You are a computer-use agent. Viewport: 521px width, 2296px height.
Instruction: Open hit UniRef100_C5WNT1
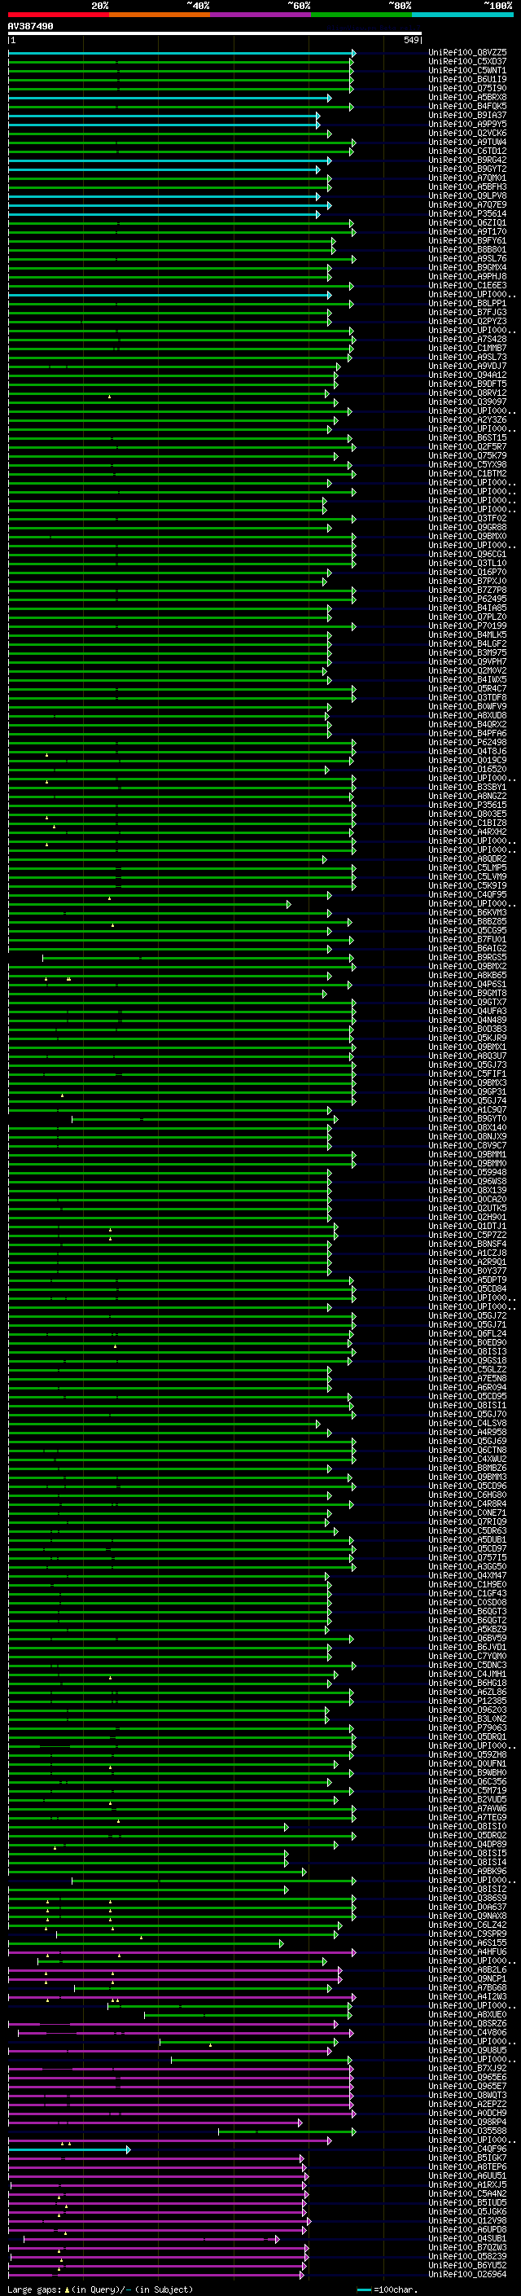point(467,70)
